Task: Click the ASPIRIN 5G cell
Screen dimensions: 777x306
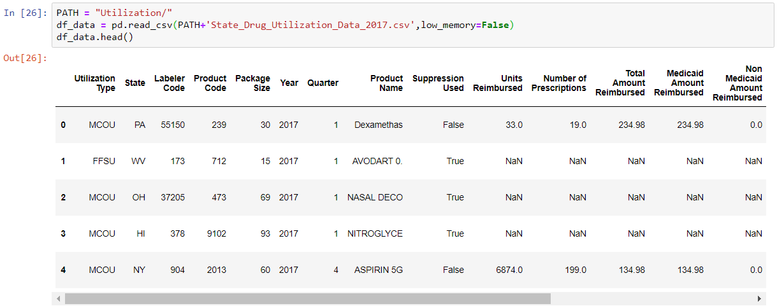Action: (x=379, y=270)
